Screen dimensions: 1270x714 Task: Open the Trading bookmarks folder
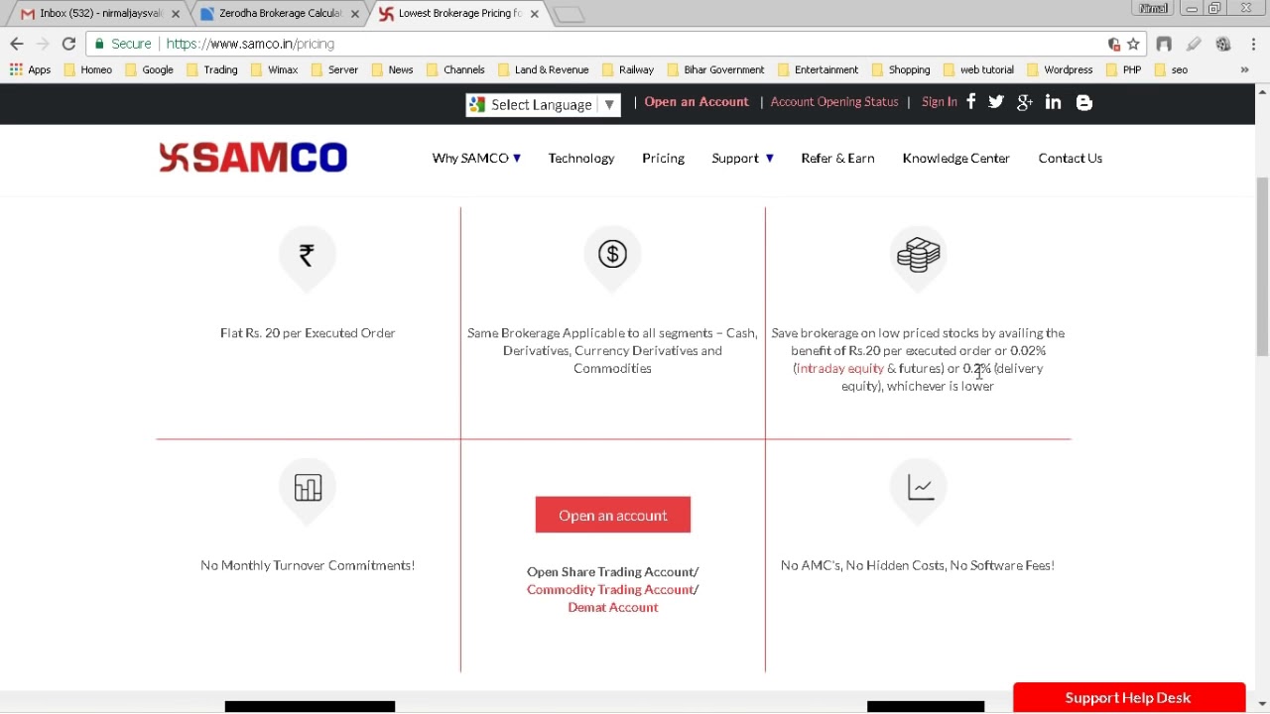pyautogui.click(x=212, y=69)
